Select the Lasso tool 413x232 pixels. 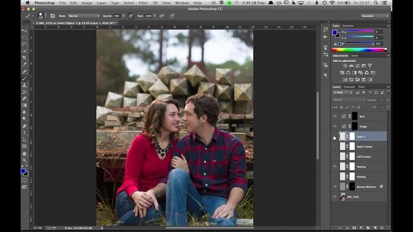coord(25,44)
